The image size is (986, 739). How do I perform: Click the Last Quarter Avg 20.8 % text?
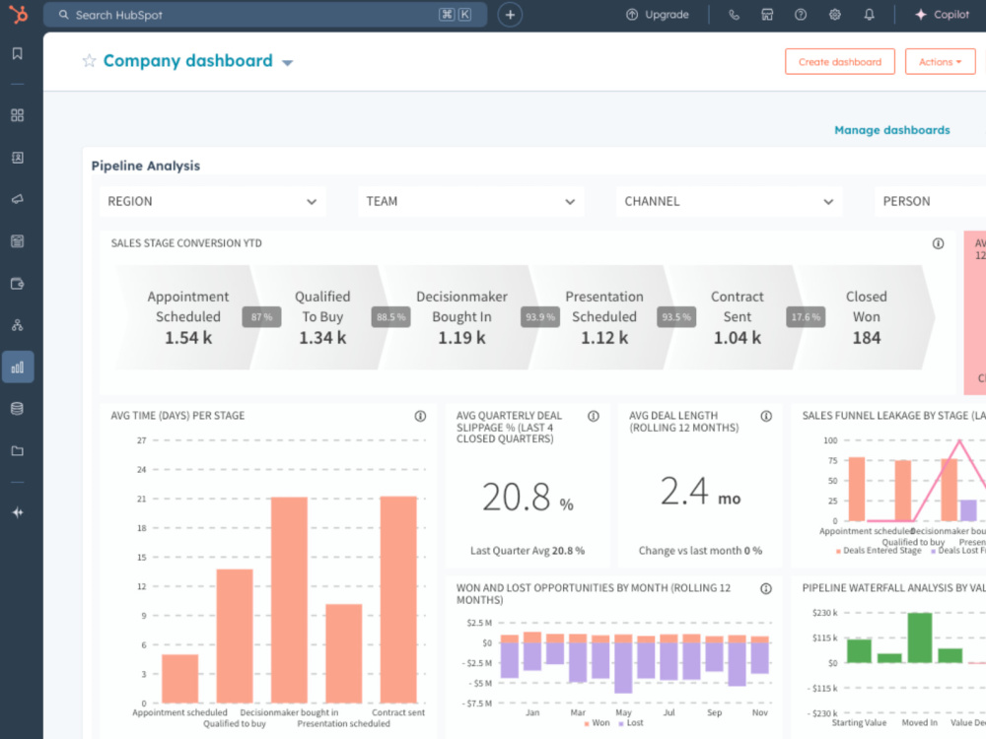tap(528, 551)
